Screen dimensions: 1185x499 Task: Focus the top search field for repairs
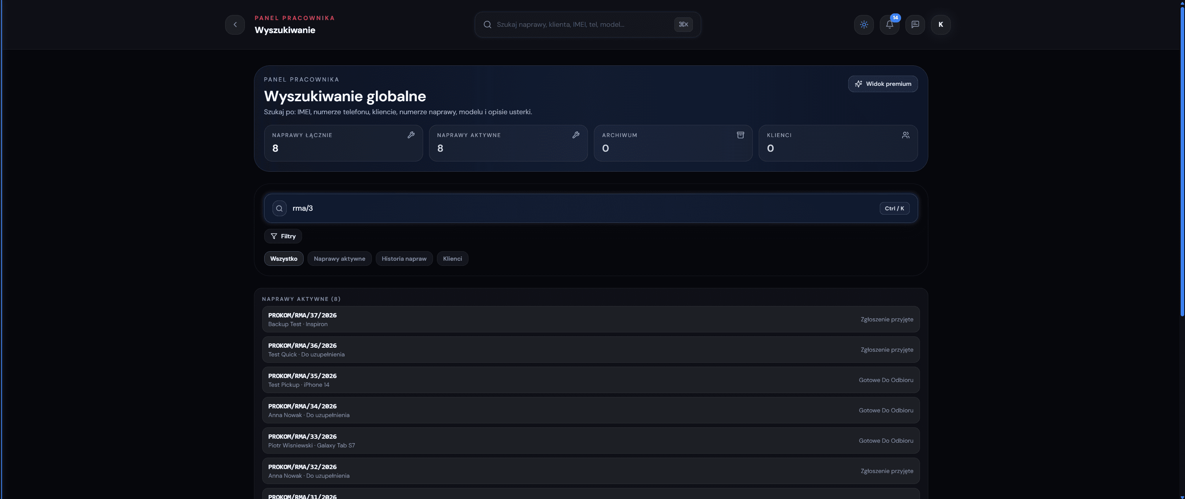pos(588,24)
